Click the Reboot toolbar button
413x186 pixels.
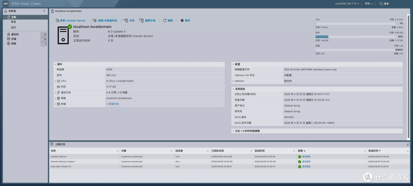pyautogui.click(x=147, y=21)
